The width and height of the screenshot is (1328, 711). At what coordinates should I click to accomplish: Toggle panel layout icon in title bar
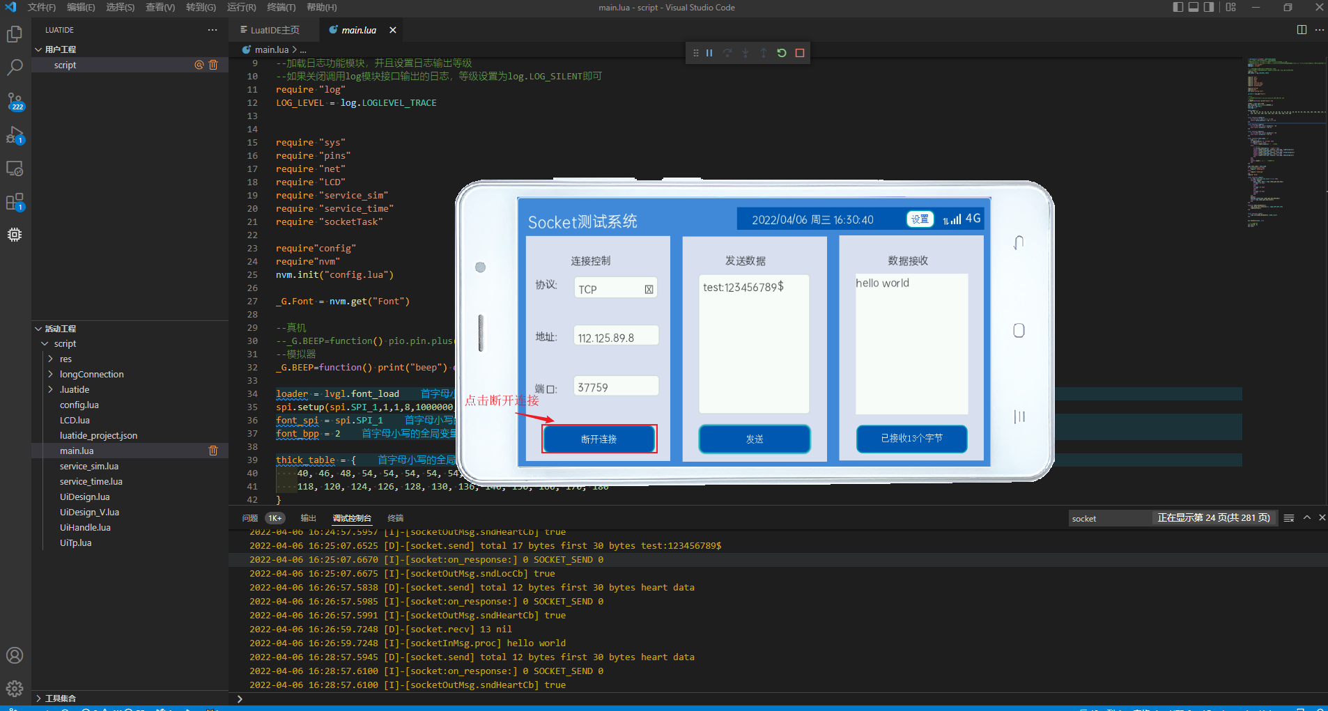point(1194,7)
